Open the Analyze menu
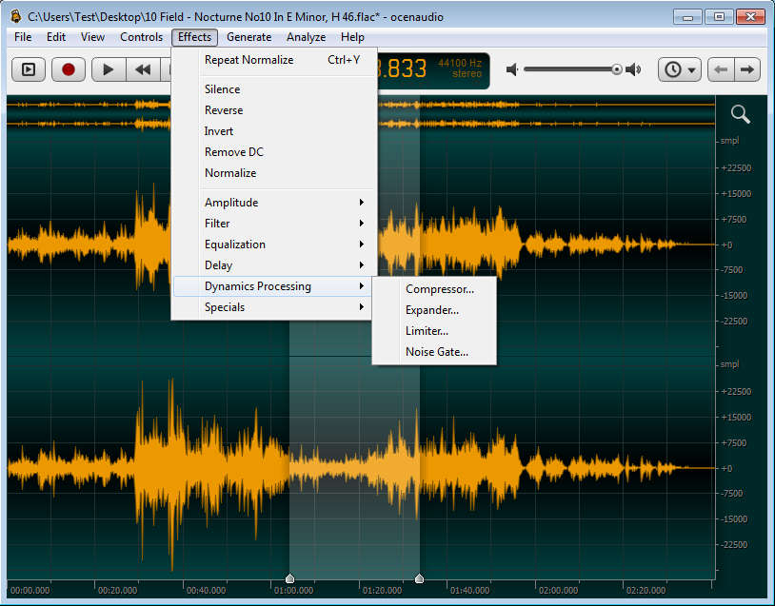The height and width of the screenshot is (606, 775). pyautogui.click(x=306, y=37)
